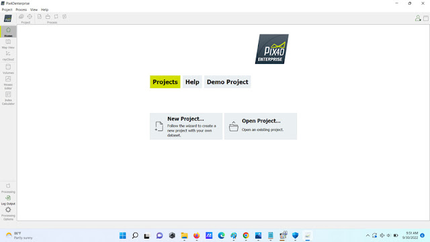Image resolution: width=430 pixels, height=242 pixels.
Task: Open Processing Options gear
Action: coord(8,214)
